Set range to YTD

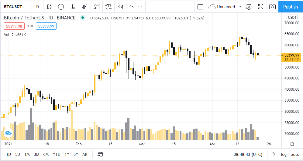click(x=57, y=154)
